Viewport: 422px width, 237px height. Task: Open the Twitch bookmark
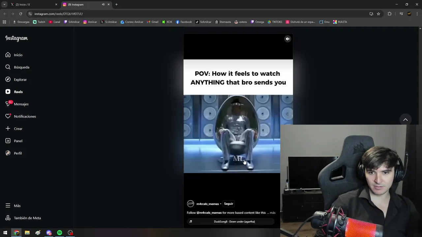click(39, 22)
